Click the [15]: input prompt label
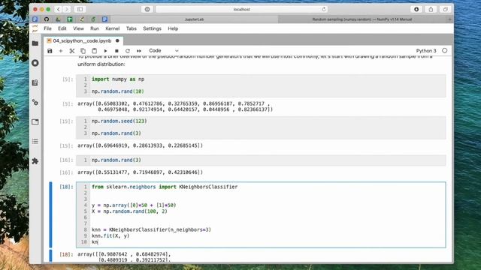 pyautogui.click(x=67, y=121)
